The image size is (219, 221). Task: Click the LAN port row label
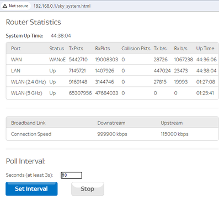tap(15, 71)
